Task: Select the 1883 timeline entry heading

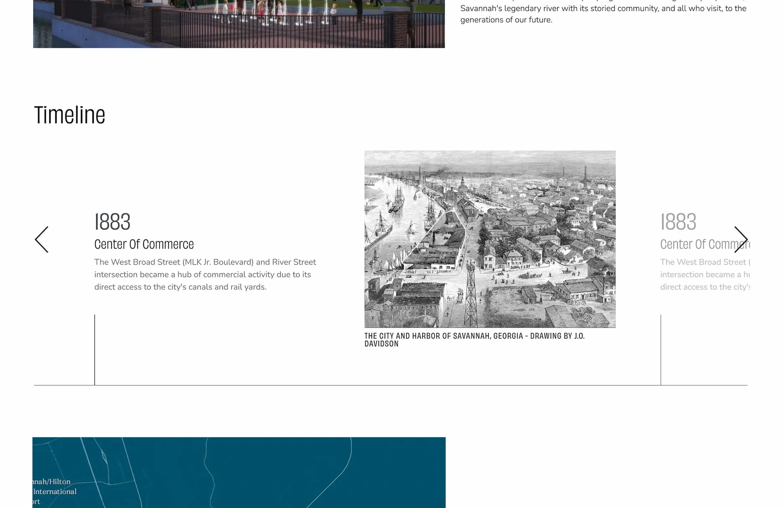Action: [x=112, y=222]
